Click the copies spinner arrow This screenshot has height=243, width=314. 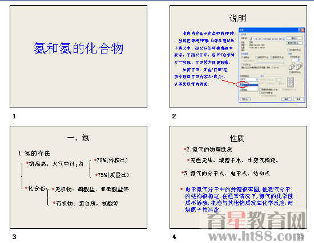click(299, 60)
